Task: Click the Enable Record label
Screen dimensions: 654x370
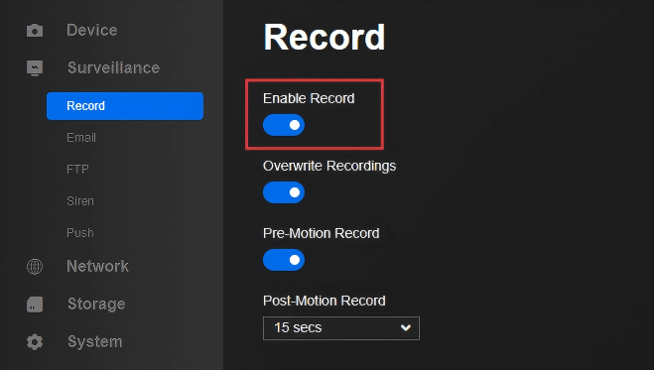Action: pyautogui.click(x=309, y=98)
